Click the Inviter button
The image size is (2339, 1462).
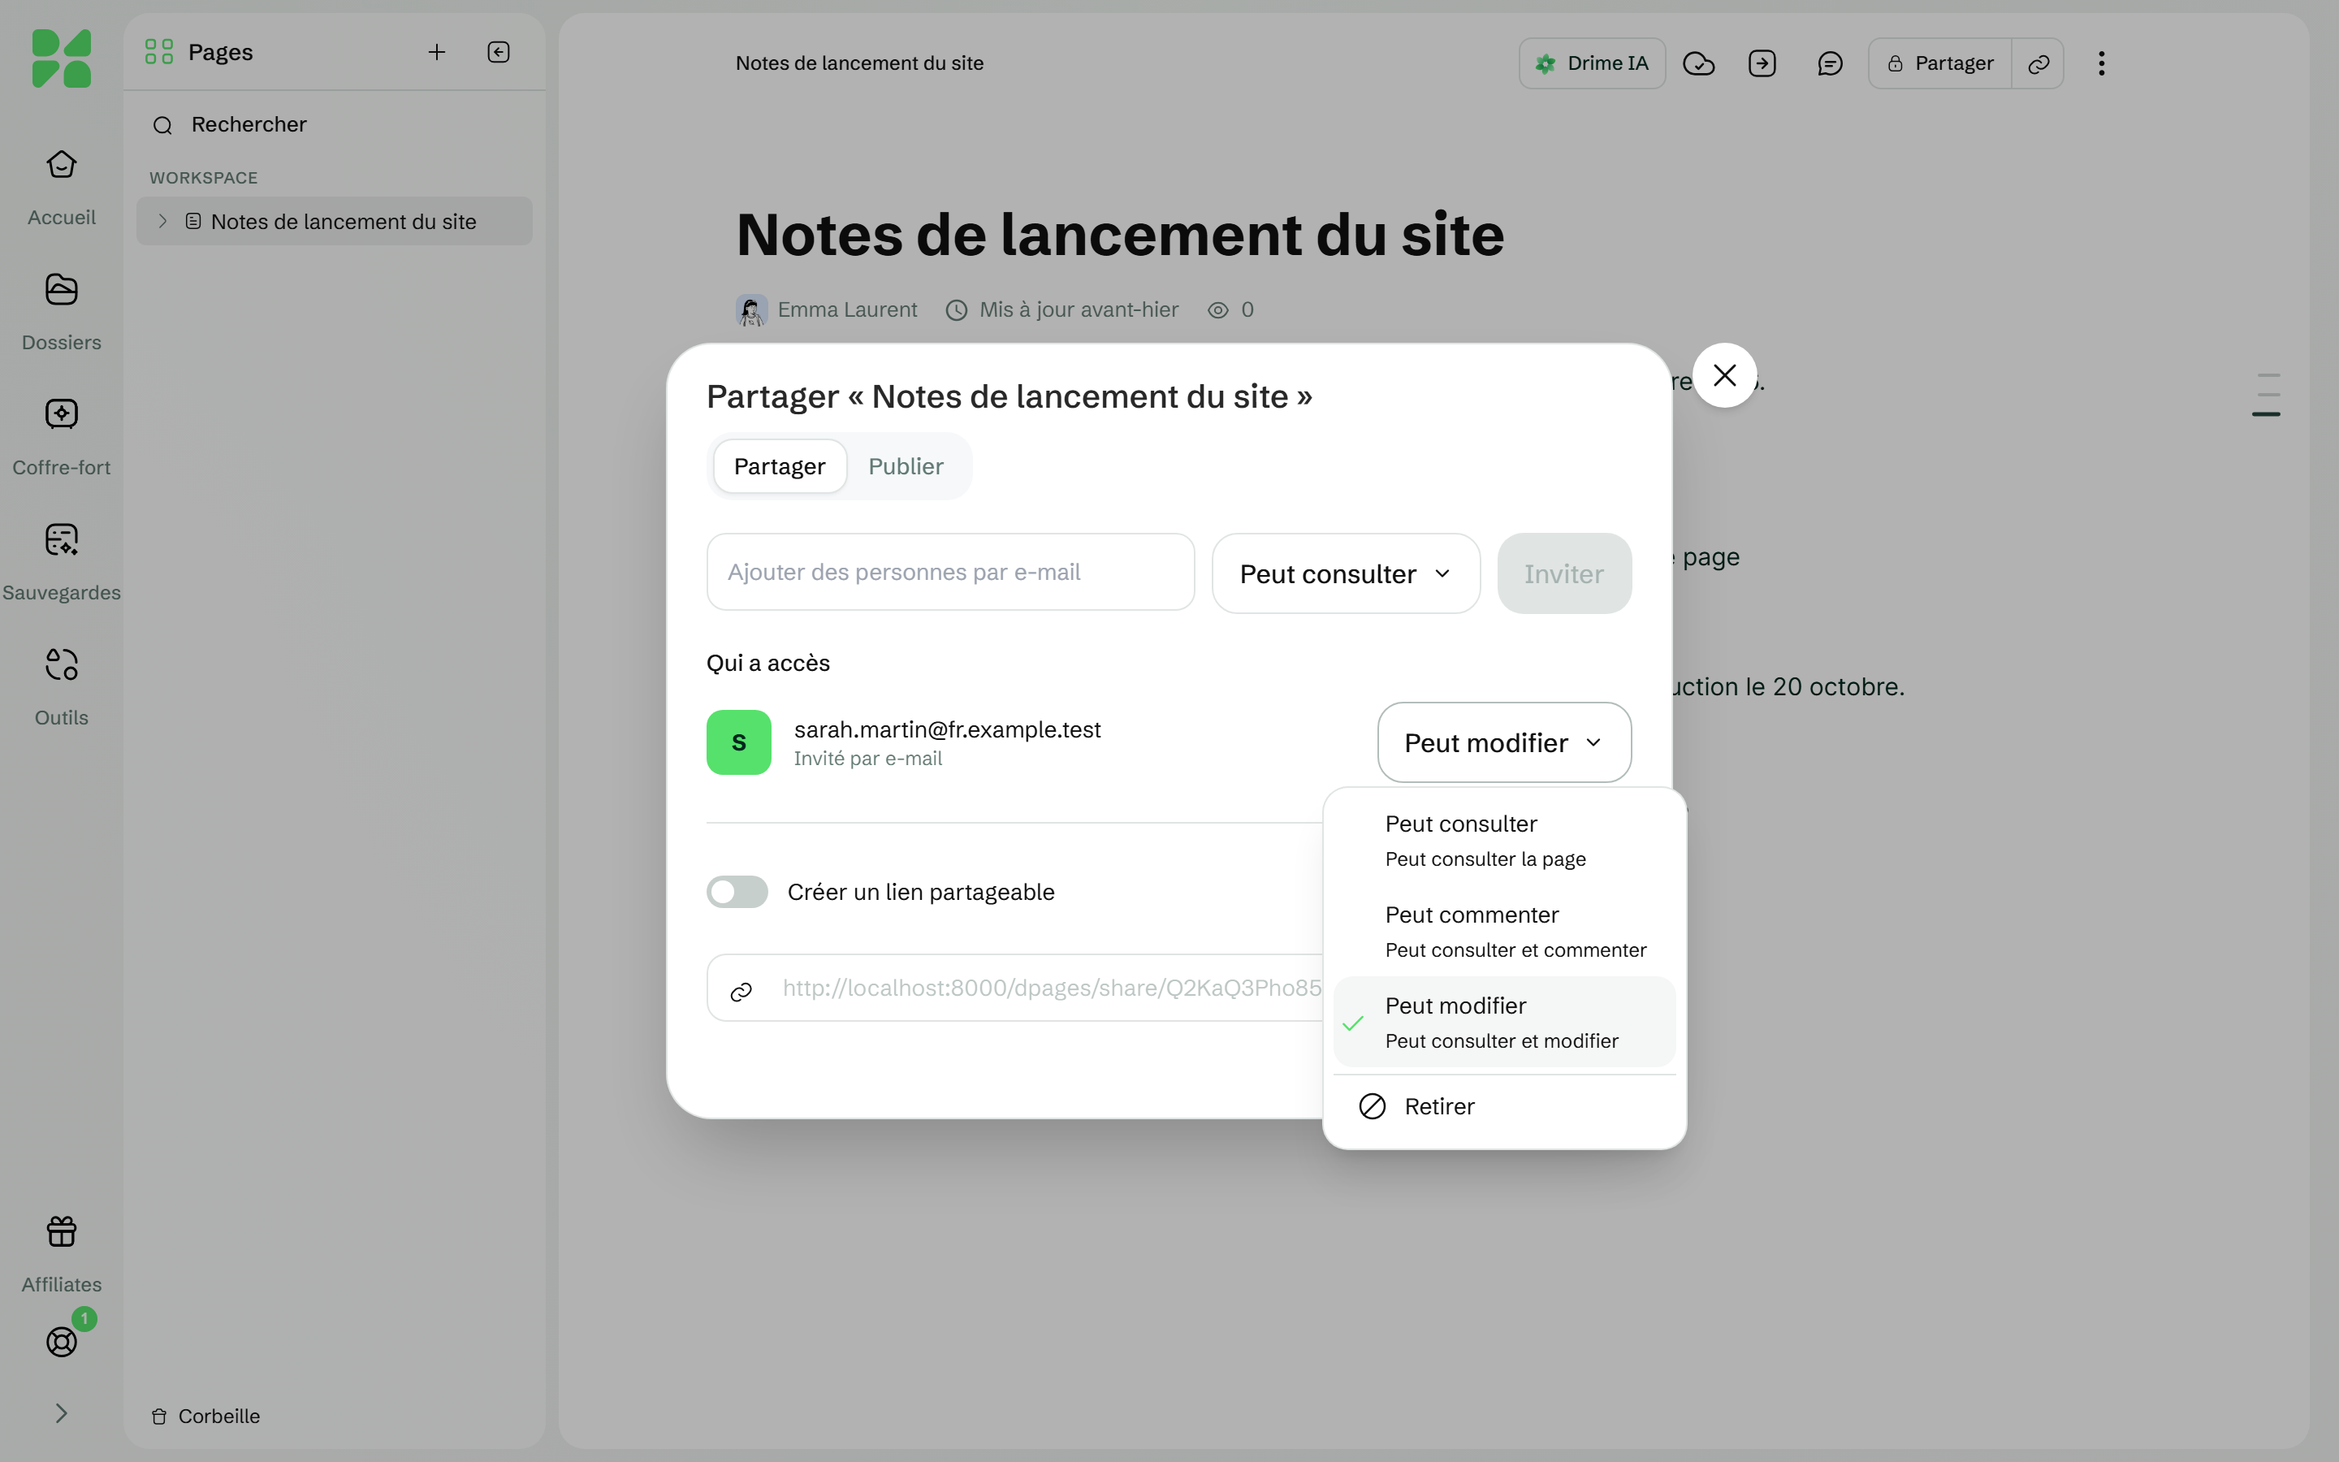[1564, 573]
